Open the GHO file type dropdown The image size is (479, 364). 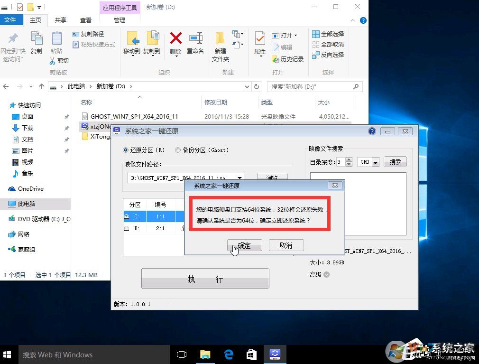[x=376, y=162]
